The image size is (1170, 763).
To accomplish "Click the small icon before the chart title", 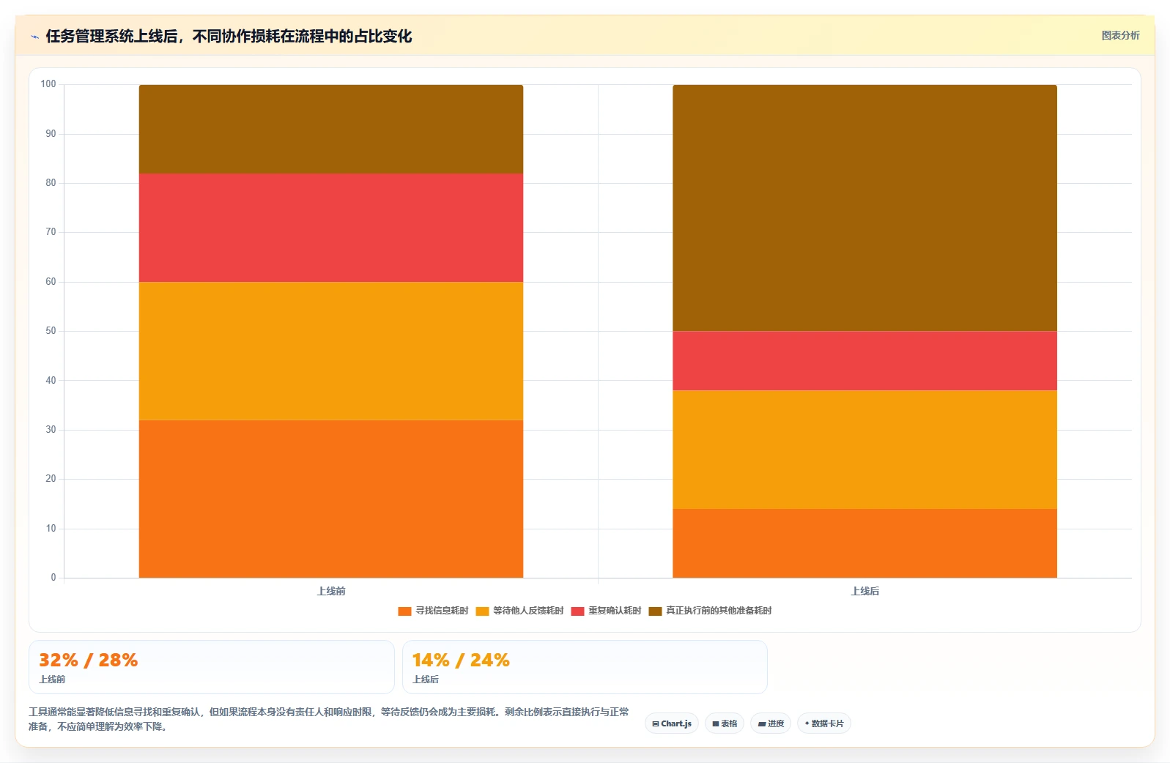I will [34, 37].
